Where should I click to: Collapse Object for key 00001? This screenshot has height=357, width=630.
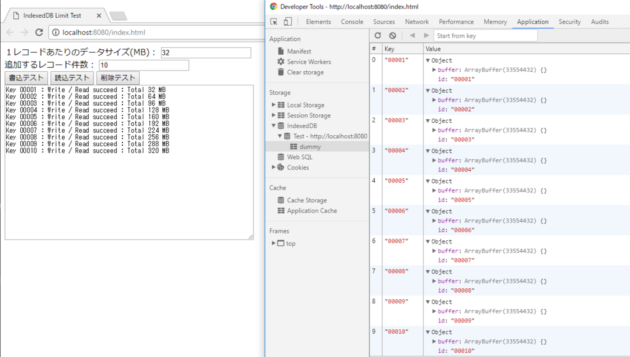(428, 61)
